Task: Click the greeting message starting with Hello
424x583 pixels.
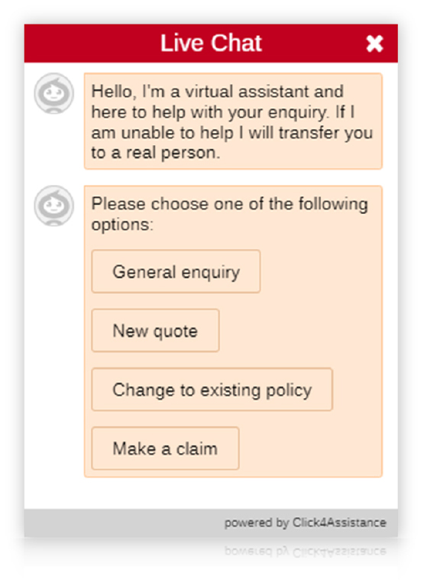Action: (233, 121)
